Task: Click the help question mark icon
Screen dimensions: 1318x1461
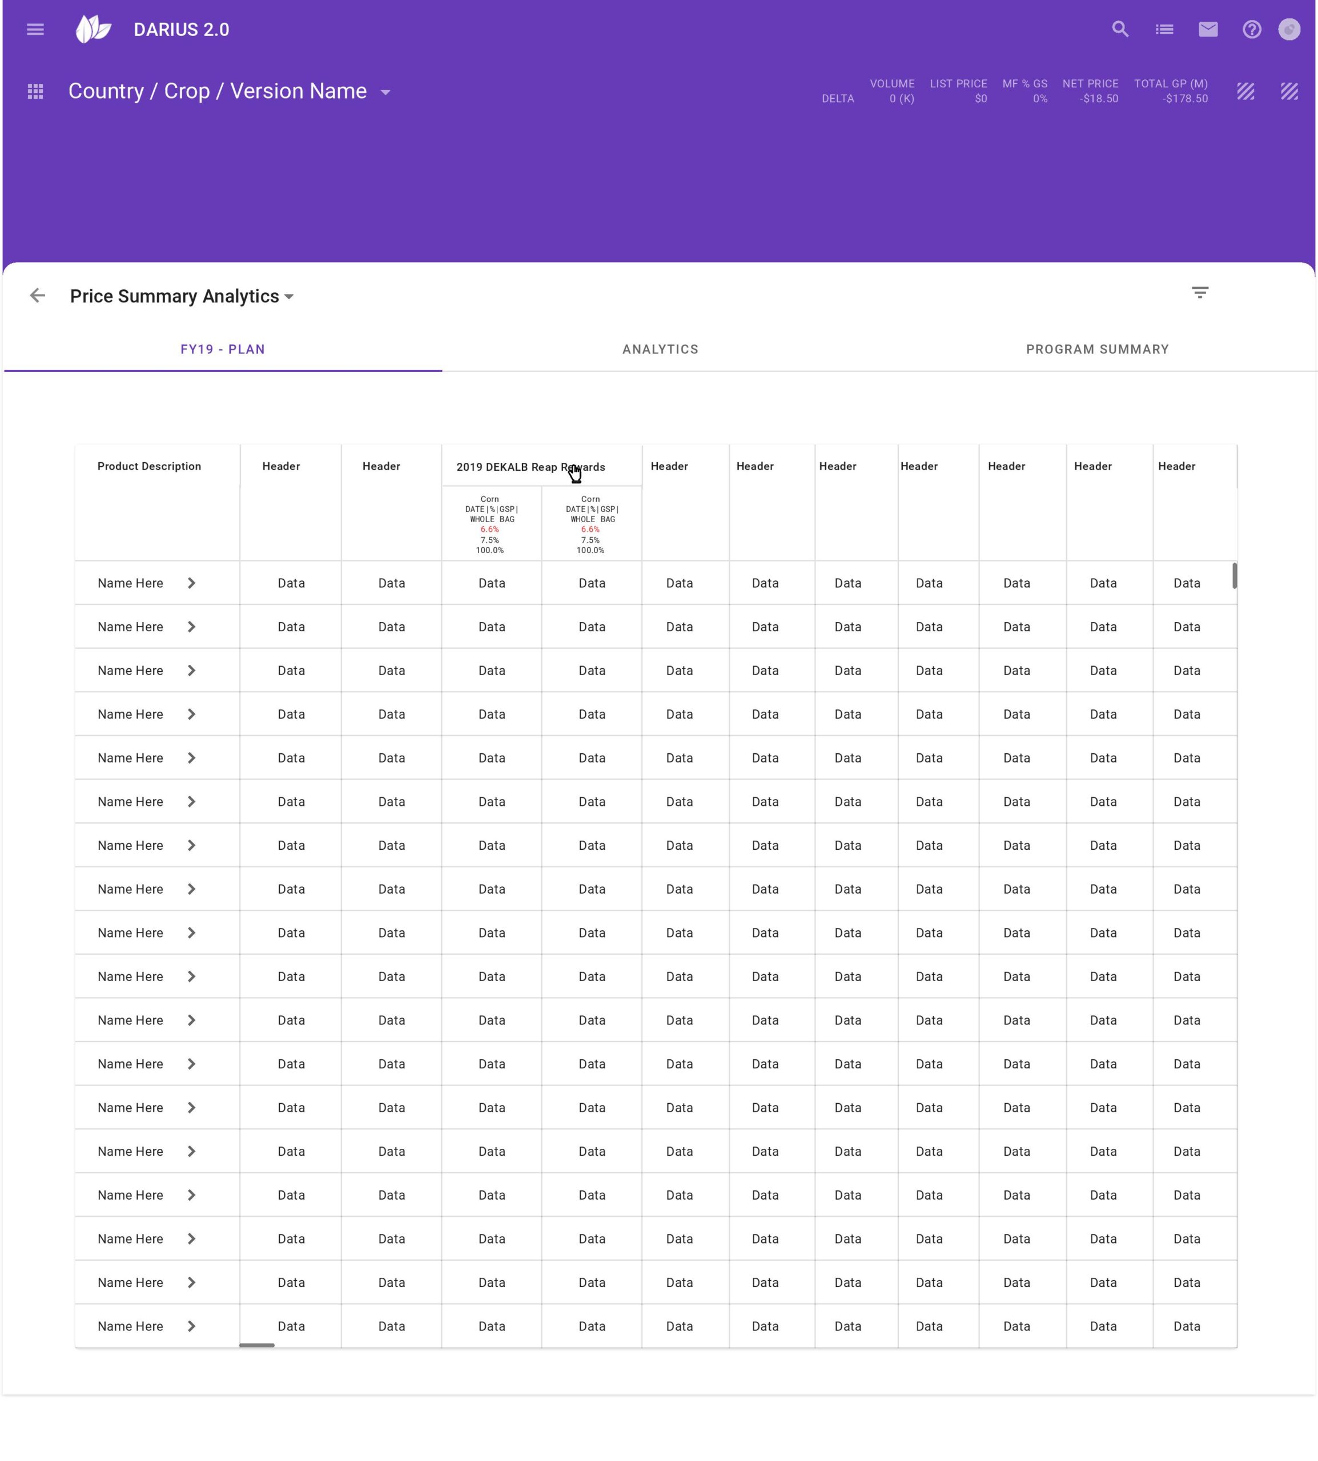Action: click(1251, 30)
